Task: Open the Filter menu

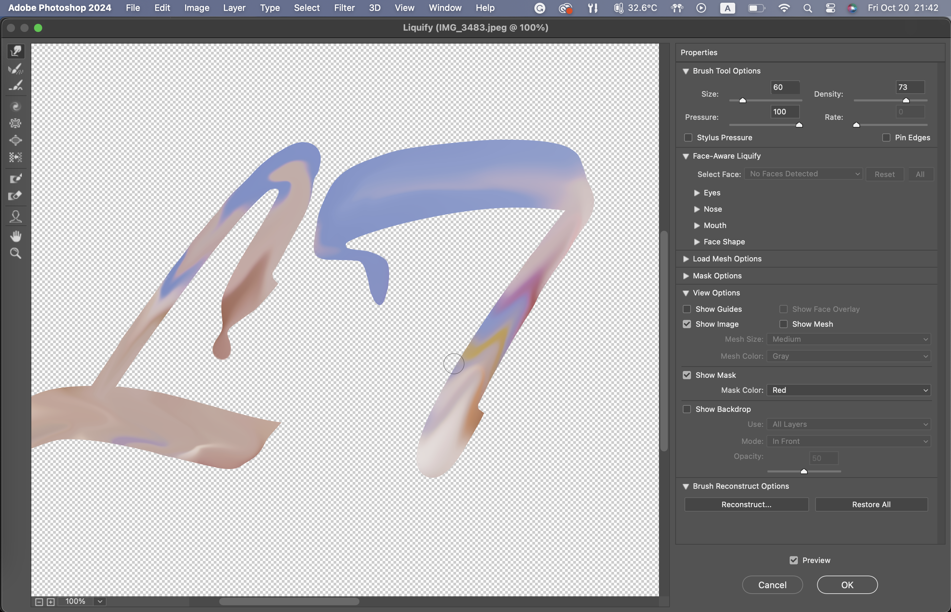Action: (x=344, y=8)
